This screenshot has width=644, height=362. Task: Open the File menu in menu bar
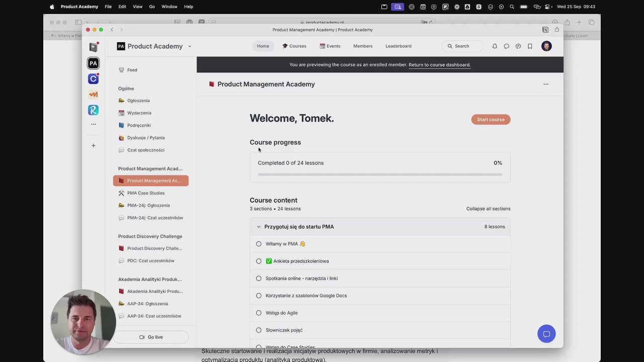pyautogui.click(x=108, y=7)
